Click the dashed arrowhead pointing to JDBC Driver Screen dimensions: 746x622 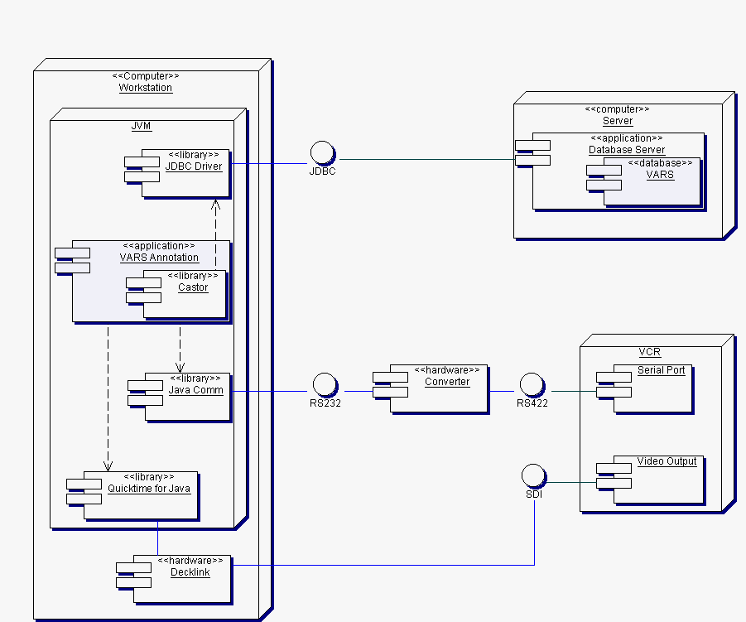215,205
